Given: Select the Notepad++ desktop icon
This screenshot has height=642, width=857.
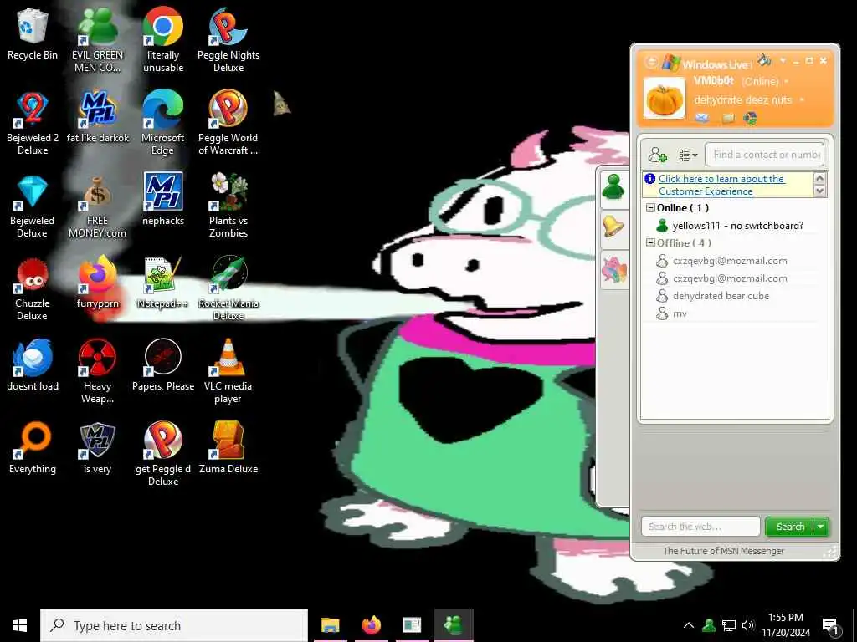Looking at the screenshot, I should point(163,283).
